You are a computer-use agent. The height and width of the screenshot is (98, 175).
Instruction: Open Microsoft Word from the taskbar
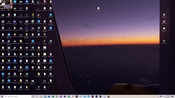pos(49,96)
